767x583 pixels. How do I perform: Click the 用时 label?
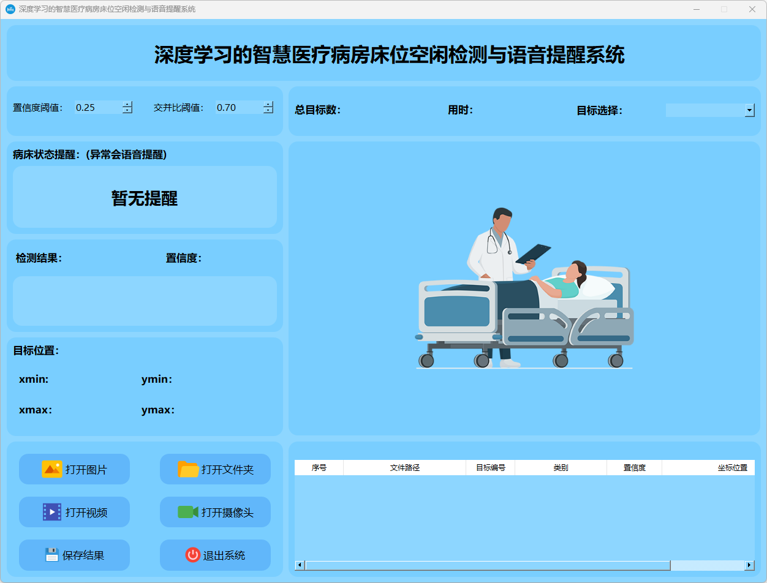[461, 110]
